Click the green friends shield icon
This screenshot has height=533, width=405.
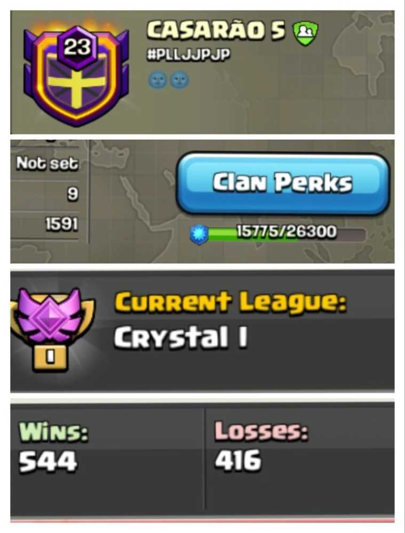coord(306,33)
